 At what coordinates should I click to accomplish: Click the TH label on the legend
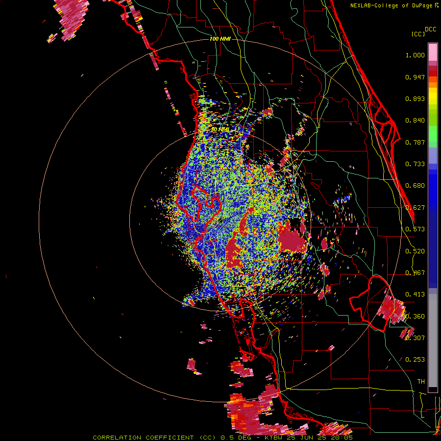[421, 382]
